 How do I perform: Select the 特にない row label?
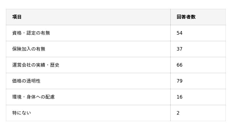tap(22, 113)
